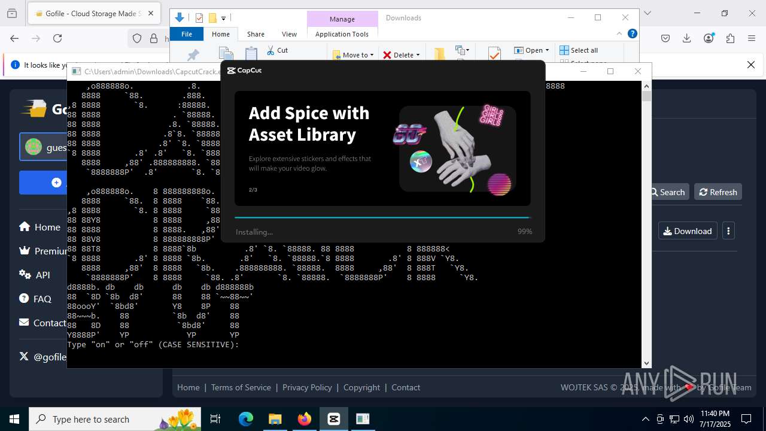The image size is (766, 431).
Task: Click the console scrollbar up arrow
Action: (646, 86)
